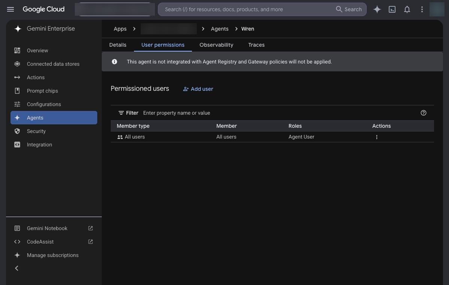The width and height of the screenshot is (449, 285).
Task: Click the Agent User role cell
Action: click(301, 137)
